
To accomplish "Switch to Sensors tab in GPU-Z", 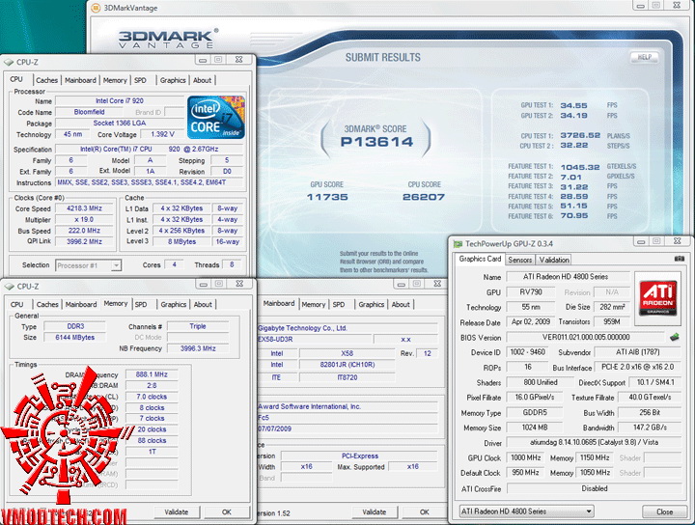I will click(x=520, y=260).
